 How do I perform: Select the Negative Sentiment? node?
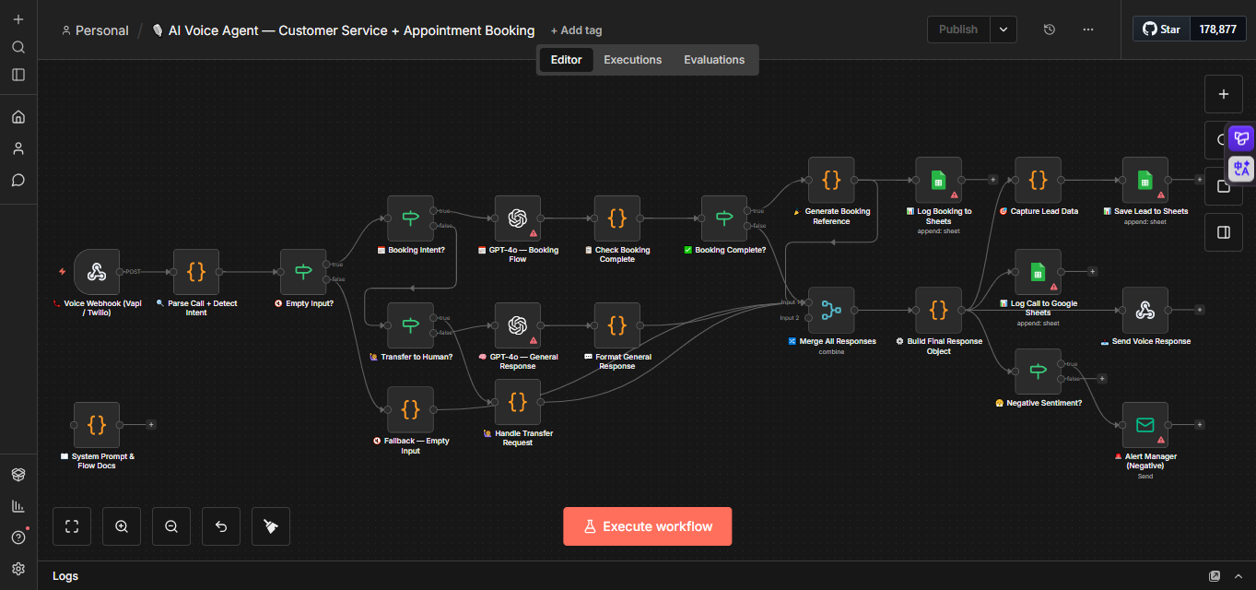pyautogui.click(x=1038, y=372)
